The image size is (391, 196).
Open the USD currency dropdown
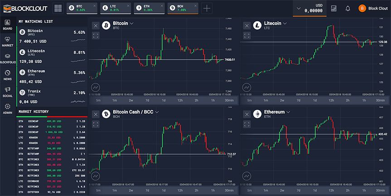tap(299, 9)
